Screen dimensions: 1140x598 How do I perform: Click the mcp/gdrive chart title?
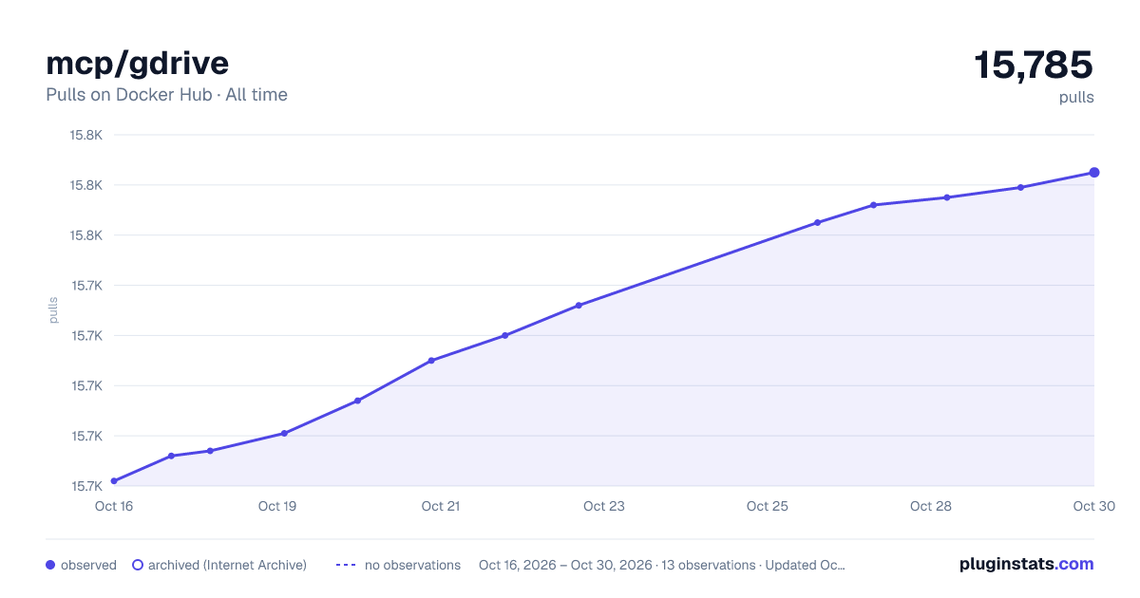point(138,63)
